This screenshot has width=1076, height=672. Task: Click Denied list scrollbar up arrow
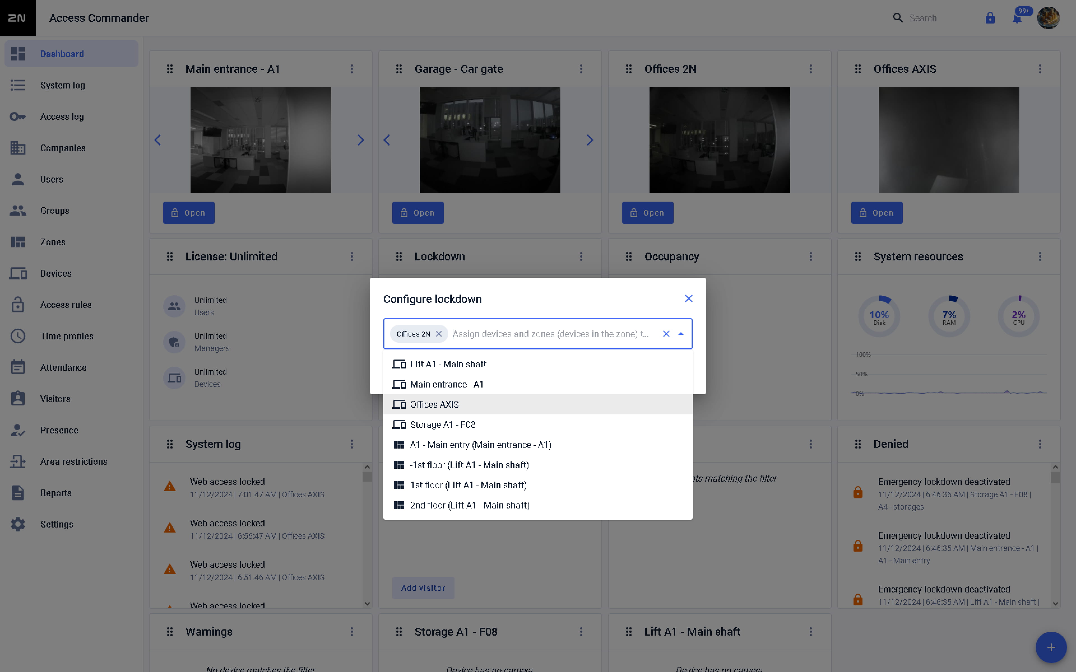click(x=1055, y=467)
